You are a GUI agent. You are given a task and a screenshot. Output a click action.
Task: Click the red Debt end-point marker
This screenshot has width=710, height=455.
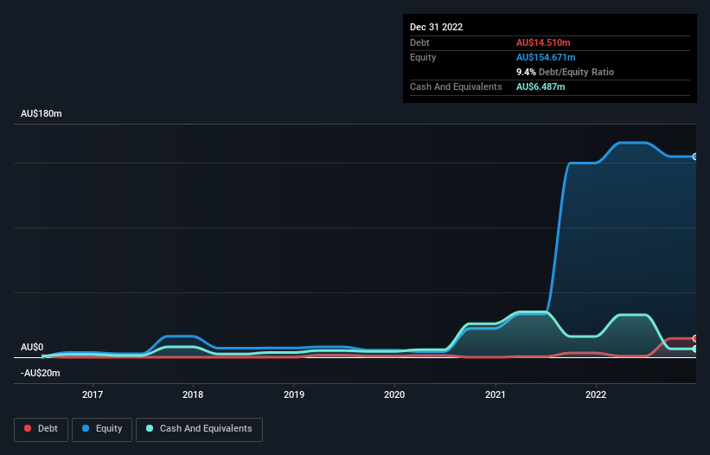[x=695, y=338]
